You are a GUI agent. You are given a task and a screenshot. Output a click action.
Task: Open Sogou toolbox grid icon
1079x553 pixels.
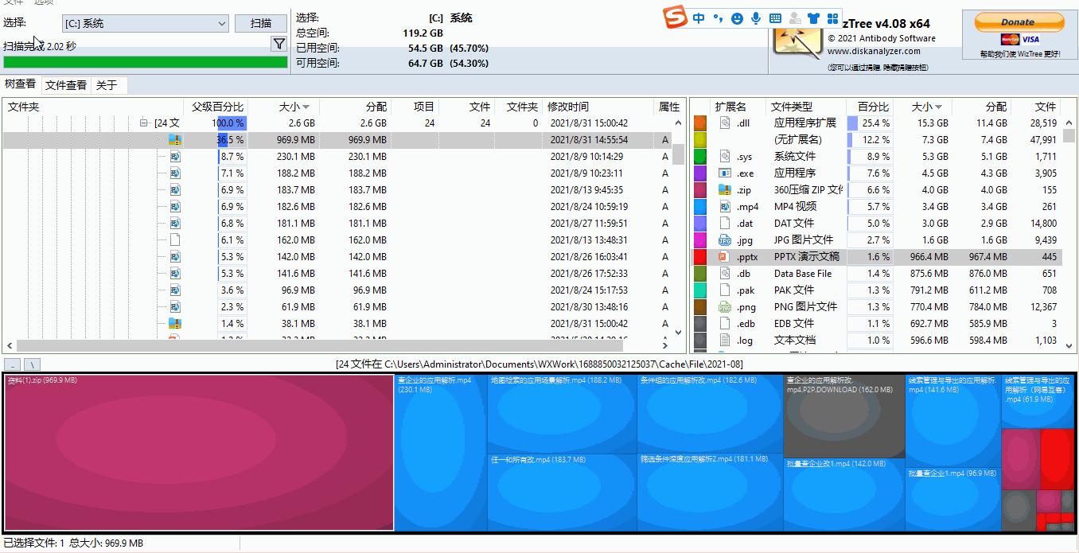pos(832,18)
